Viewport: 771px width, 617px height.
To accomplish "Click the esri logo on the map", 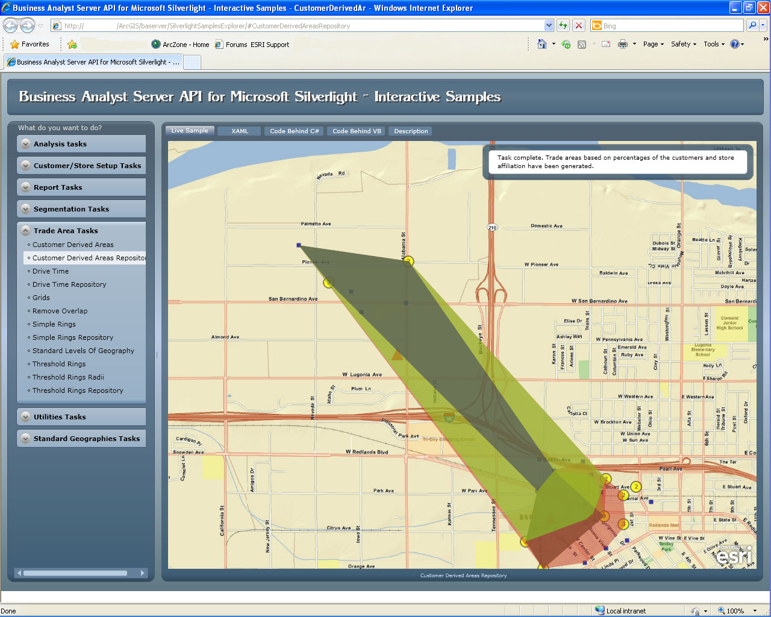I will 734,556.
